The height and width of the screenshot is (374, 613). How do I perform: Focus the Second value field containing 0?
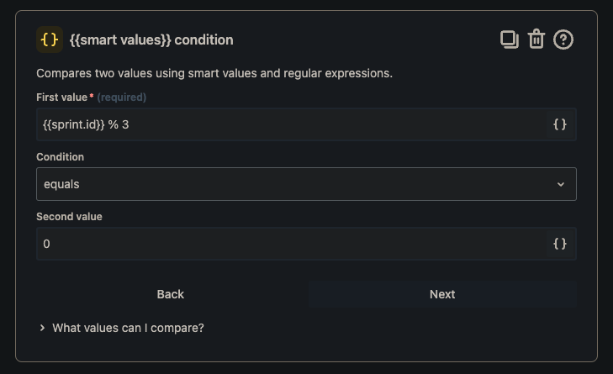point(291,244)
